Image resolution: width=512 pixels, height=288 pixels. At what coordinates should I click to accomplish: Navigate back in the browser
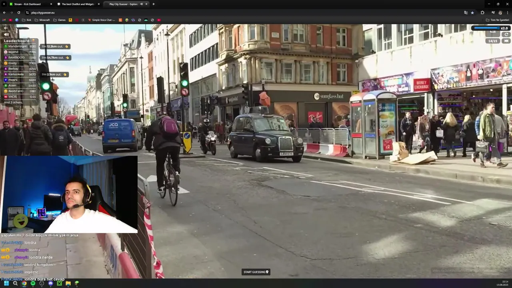click(4, 12)
